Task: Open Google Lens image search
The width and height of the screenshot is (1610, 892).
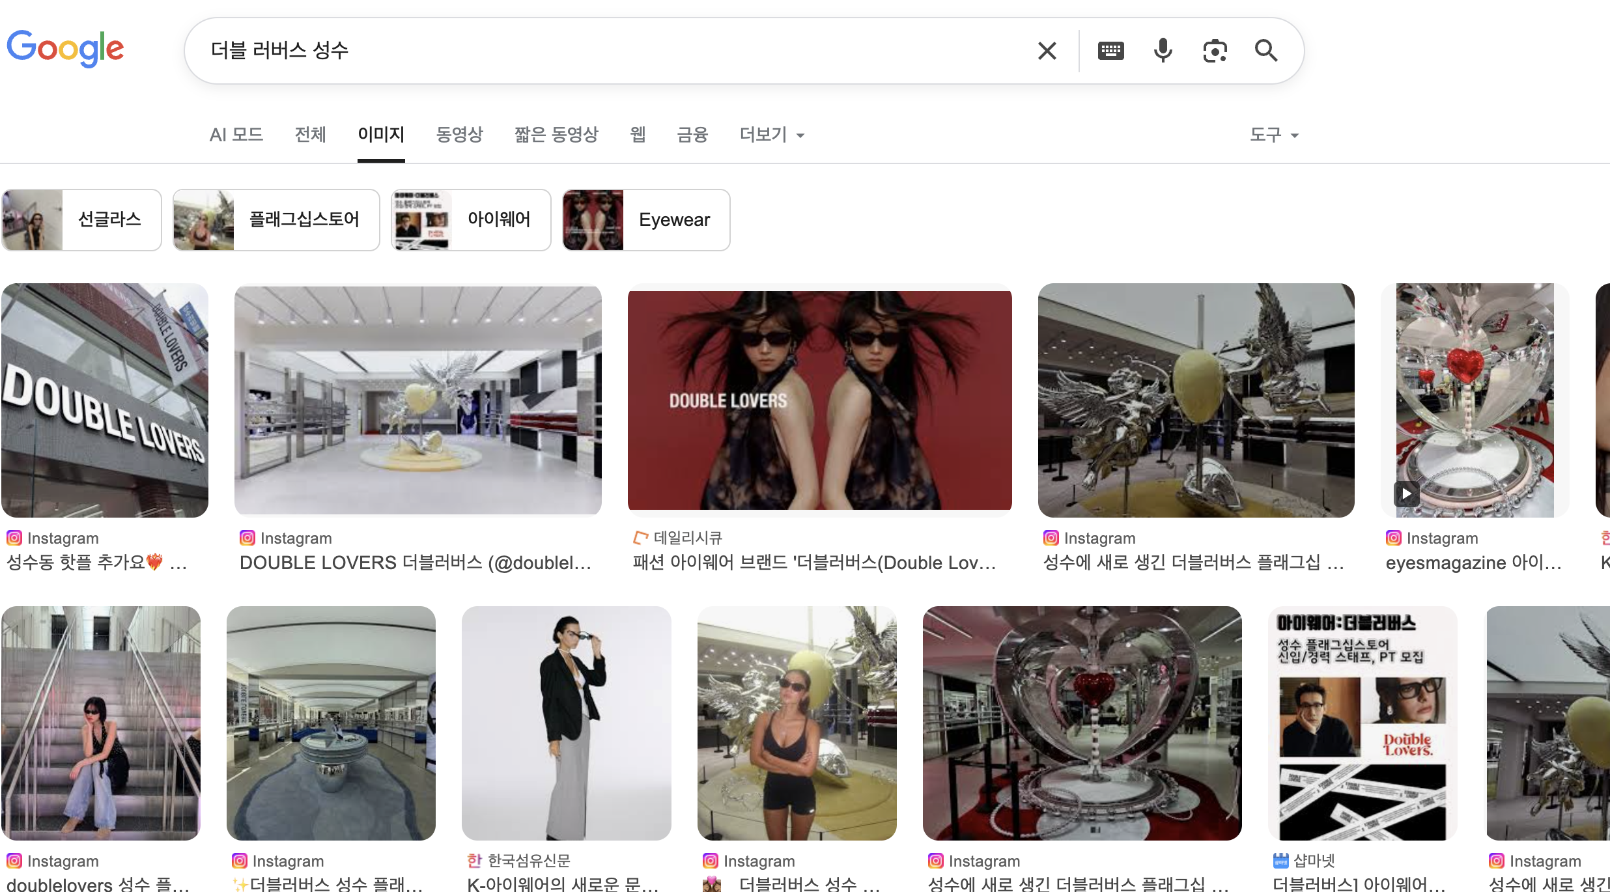Action: 1215,51
